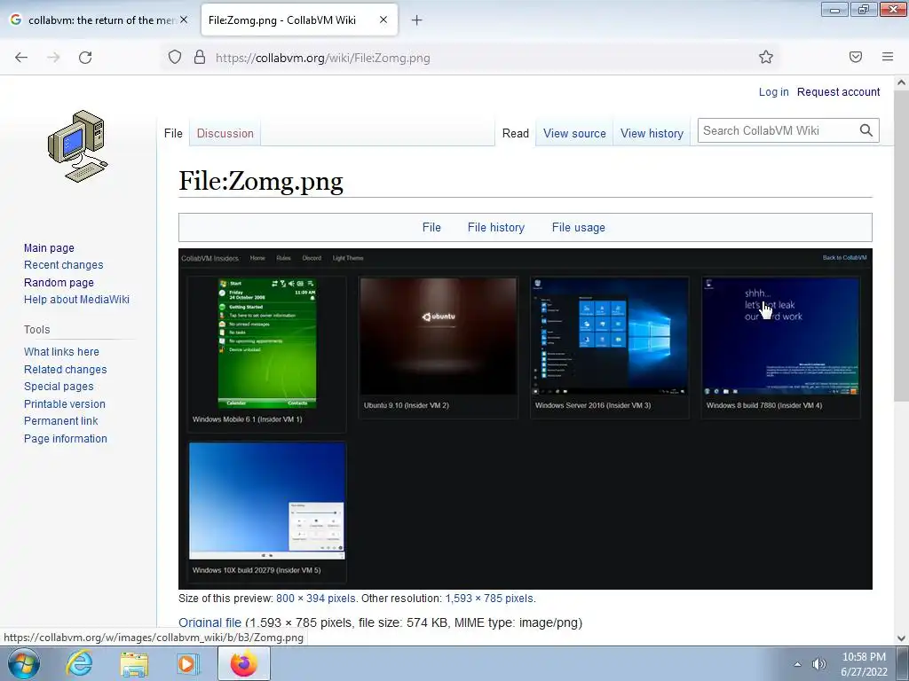Open the Permanent link

(x=61, y=421)
